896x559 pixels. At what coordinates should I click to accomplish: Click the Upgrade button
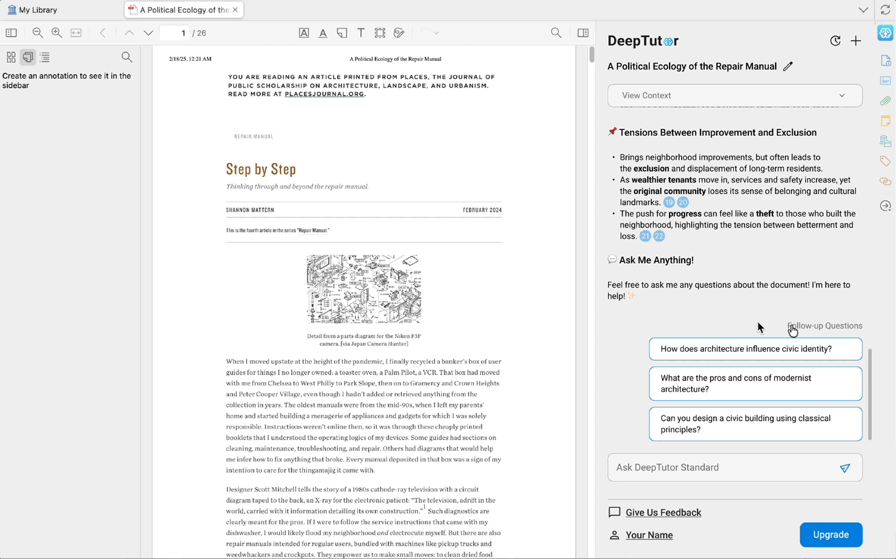tap(830, 535)
